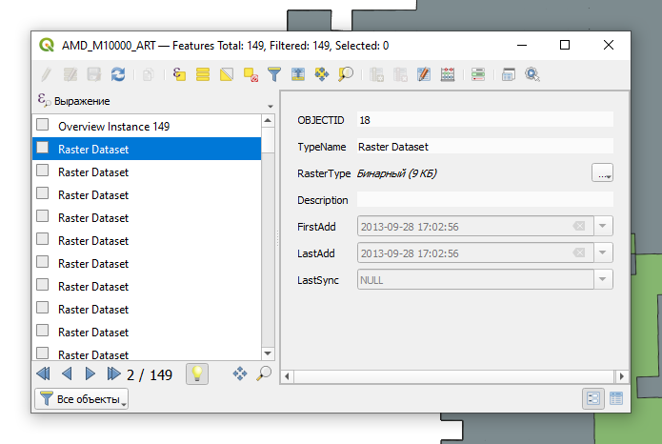Viewport: 662px width, 444px height.
Task: Expand the LastAdd date picker dropdown
Action: pos(603,252)
